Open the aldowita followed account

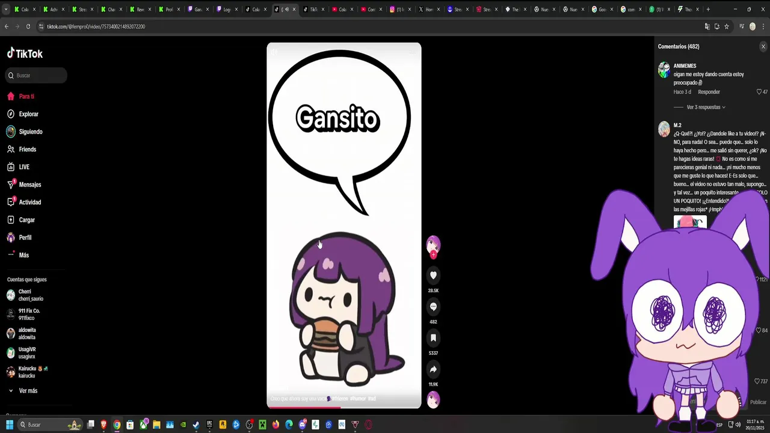[26, 334]
